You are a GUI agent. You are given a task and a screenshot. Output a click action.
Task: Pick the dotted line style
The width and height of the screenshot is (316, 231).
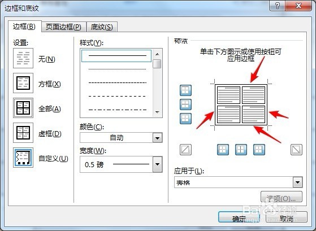click(x=117, y=69)
